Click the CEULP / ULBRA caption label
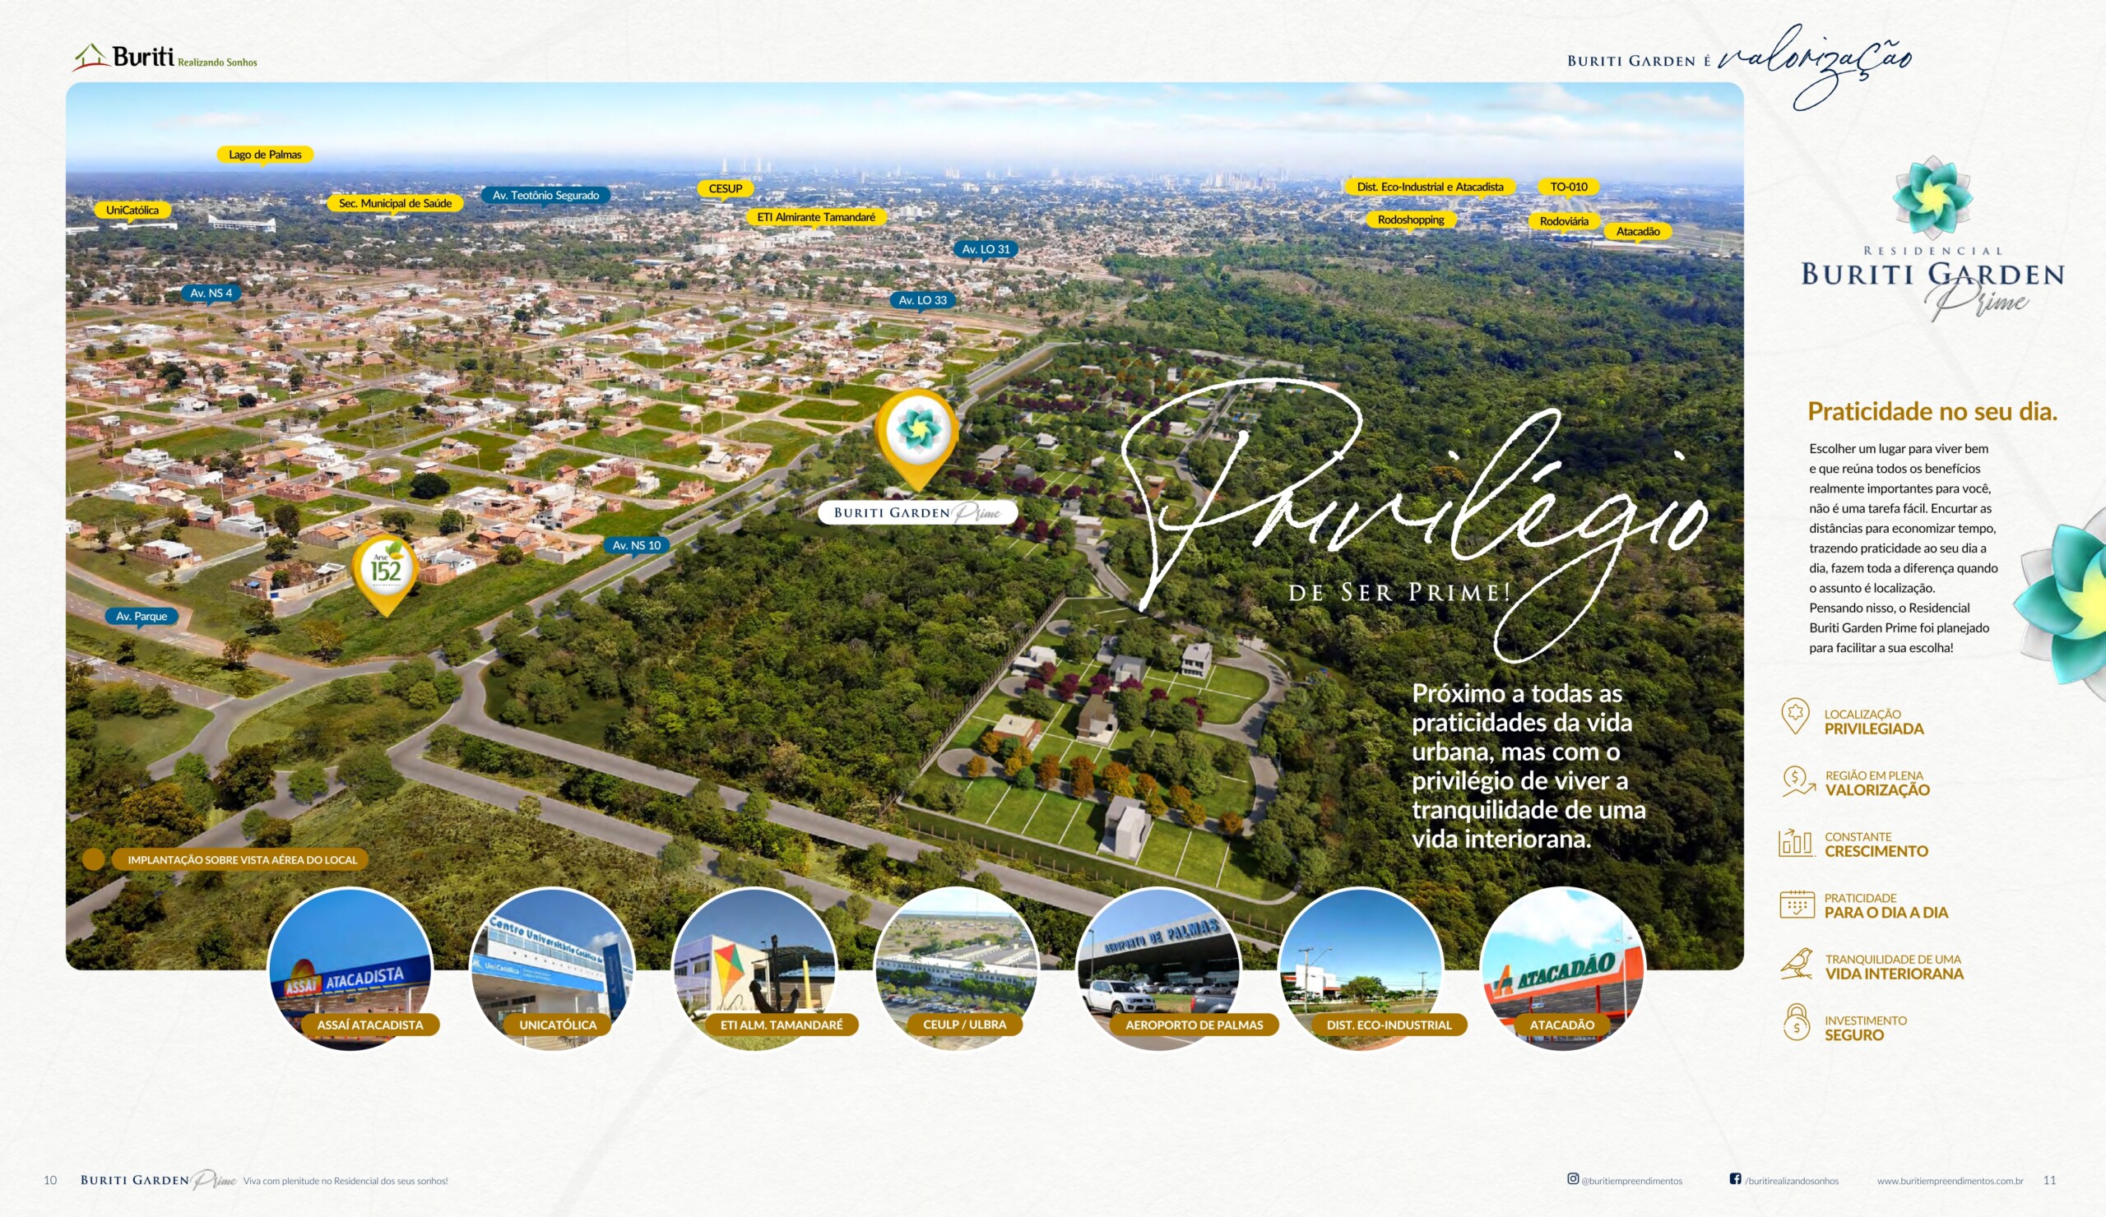2106x1217 pixels. point(964,1024)
